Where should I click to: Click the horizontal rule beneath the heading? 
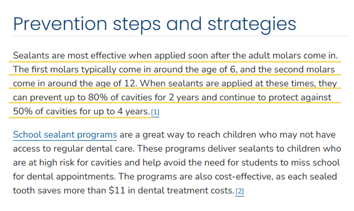point(181,36)
